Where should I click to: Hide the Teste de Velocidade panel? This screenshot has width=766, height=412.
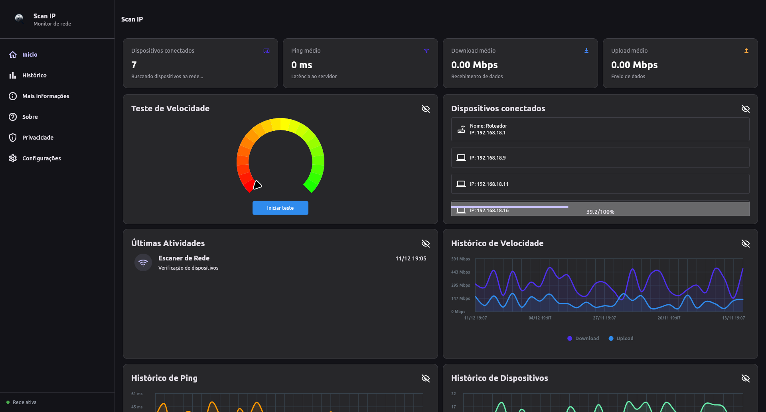click(426, 109)
